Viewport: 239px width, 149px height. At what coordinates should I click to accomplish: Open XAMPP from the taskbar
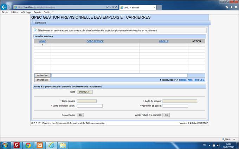(x=40, y=144)
